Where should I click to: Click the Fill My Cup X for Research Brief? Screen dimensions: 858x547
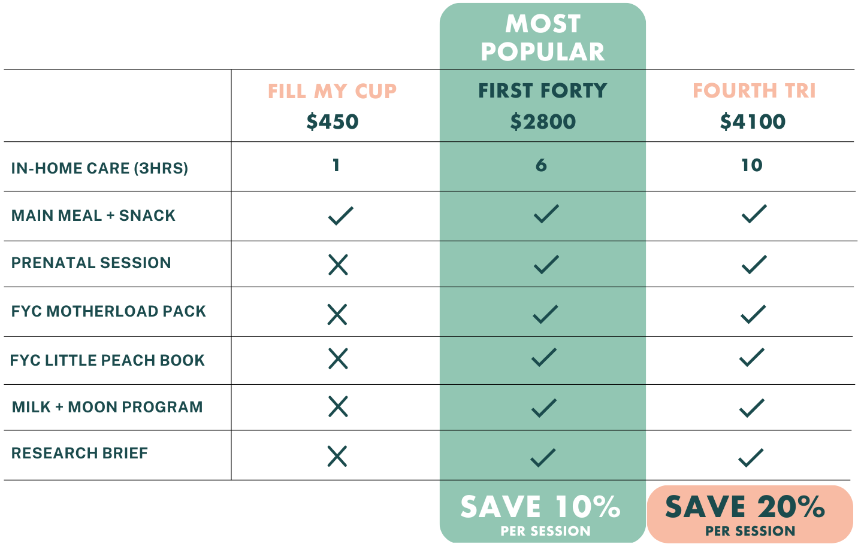337,456
